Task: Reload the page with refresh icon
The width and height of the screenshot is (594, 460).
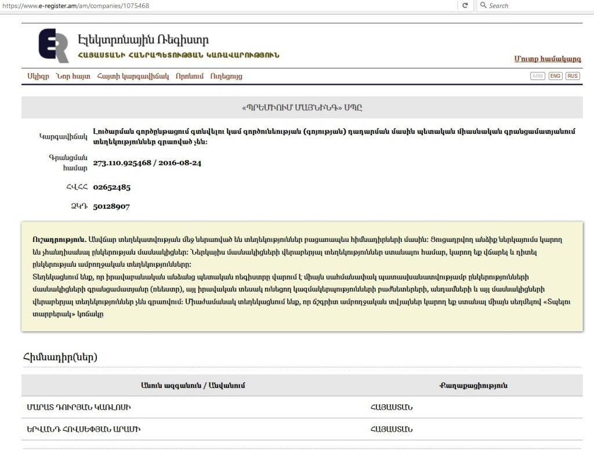Action: 465,5
